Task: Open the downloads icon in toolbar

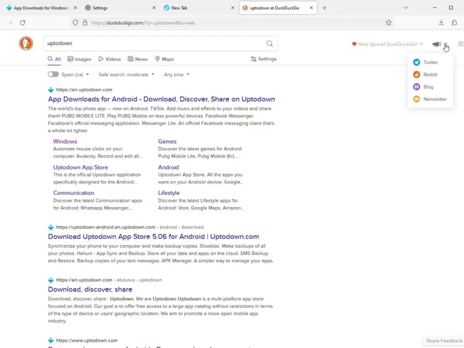Action: 441,23
